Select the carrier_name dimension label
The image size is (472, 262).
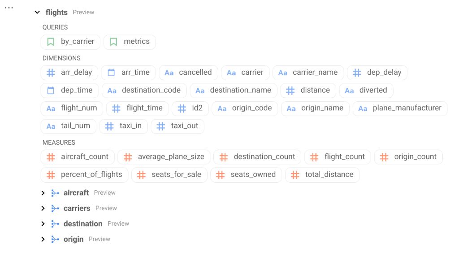tap(315, 73)
